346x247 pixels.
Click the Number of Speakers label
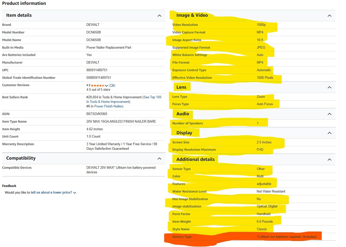188,123
